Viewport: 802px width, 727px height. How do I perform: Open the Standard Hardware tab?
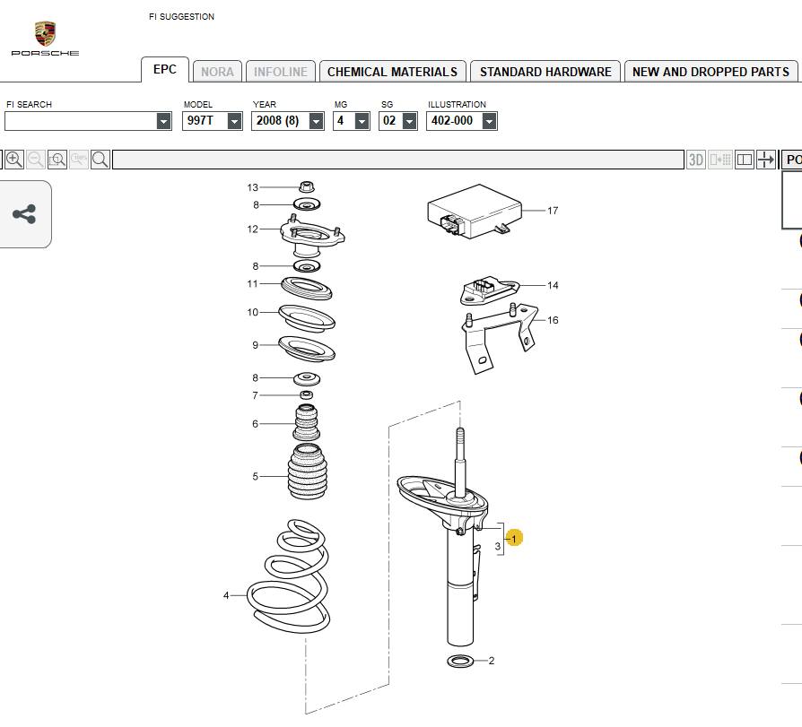(545, 72)
